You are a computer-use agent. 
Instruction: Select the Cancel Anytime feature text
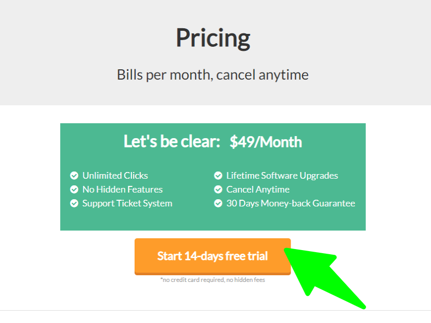[257, 189]
